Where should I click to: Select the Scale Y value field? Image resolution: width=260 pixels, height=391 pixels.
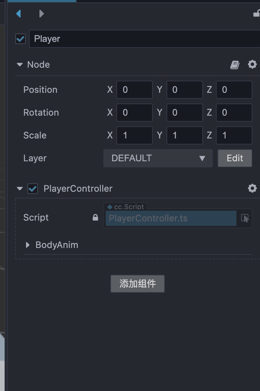(x=184, y=135)
